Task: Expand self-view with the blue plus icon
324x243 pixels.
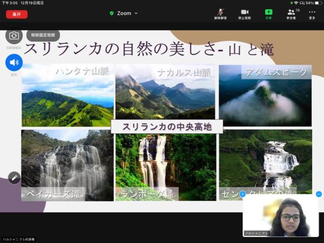Action: [x=242, y=194]
